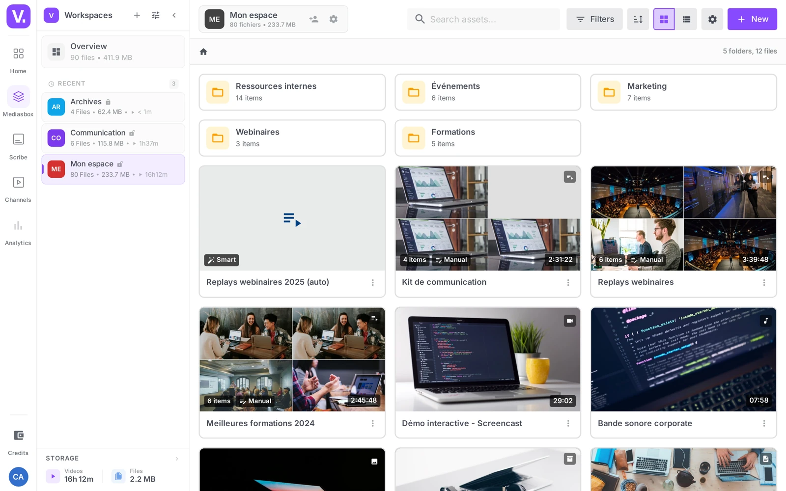Select Mon espace in recent list
Viewport: 786px width, 491px height.
(113, 169)
